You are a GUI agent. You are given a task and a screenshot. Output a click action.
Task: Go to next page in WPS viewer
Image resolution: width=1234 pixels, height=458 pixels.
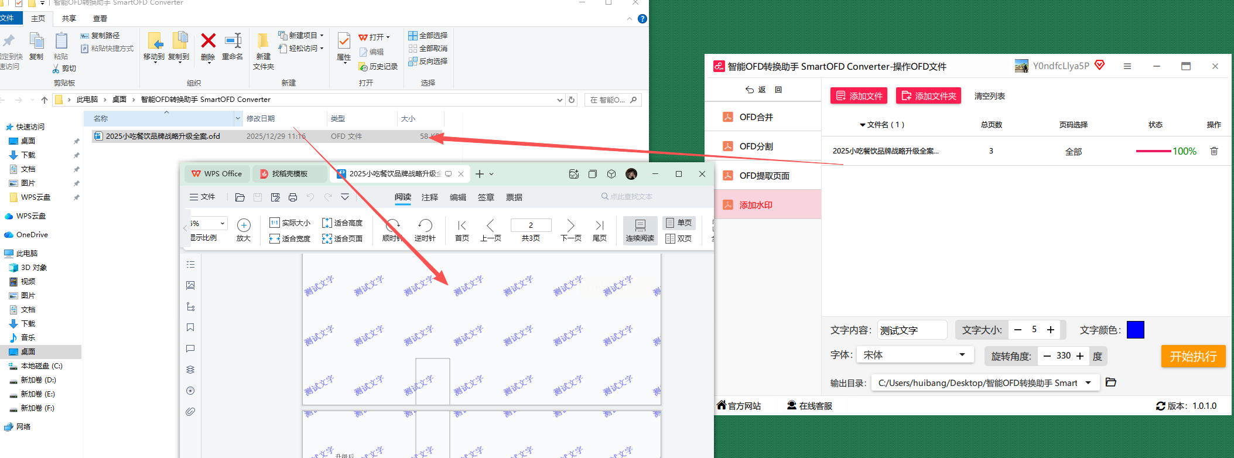571,230
